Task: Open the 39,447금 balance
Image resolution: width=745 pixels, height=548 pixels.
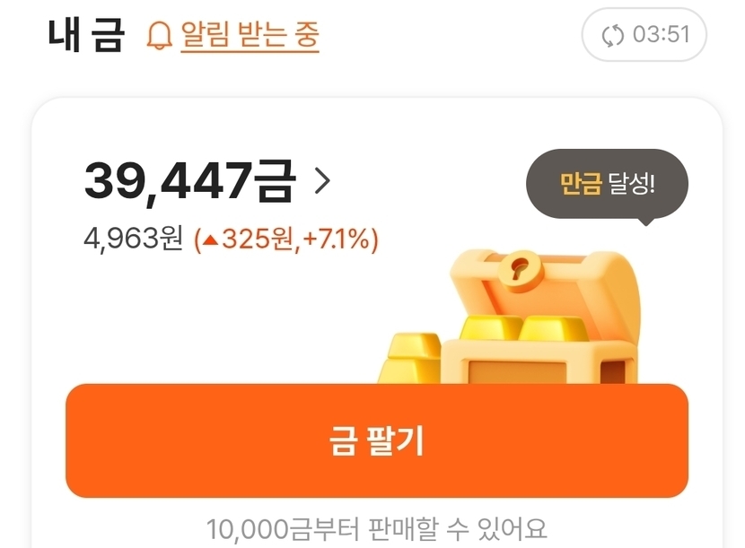Action: pos(190,181)
